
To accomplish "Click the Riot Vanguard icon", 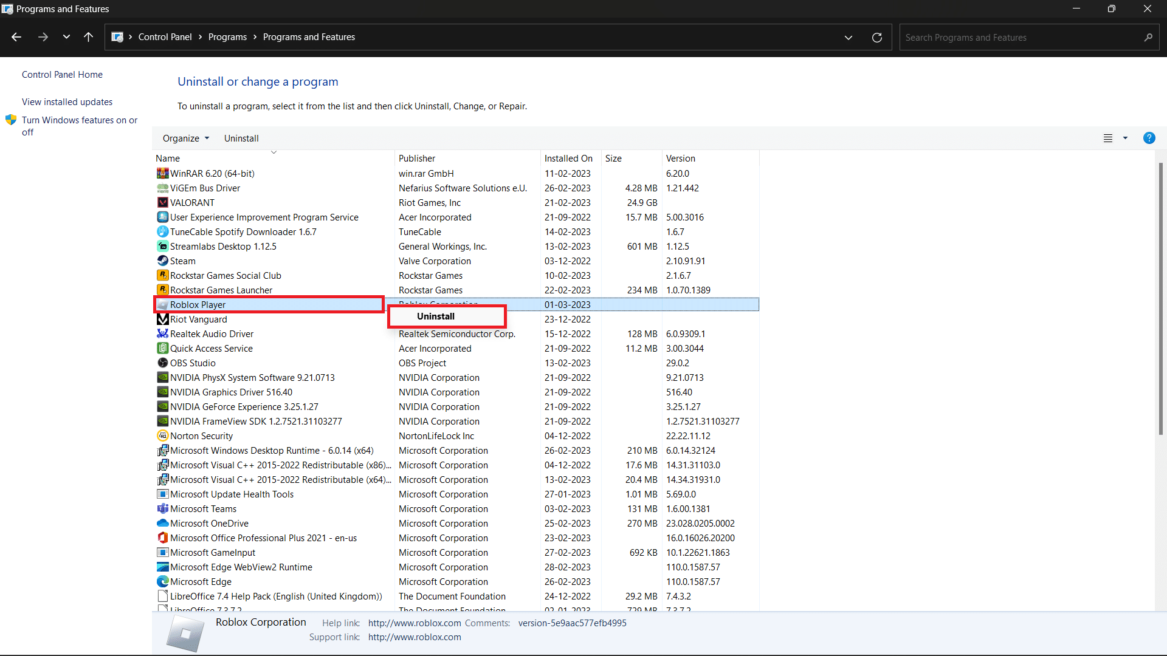I will point(162,319).
